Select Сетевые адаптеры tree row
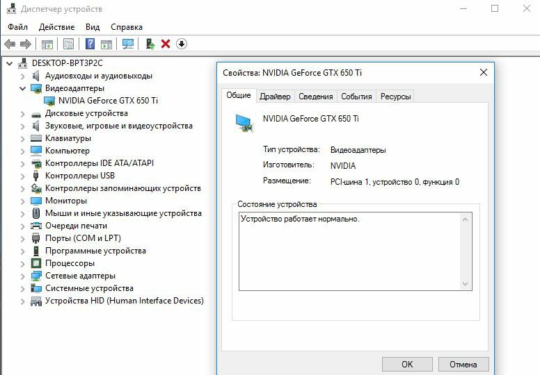 point(80,276)
